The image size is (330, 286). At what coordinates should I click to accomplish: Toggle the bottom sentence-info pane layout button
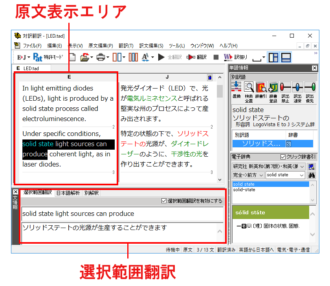[x=286, y=57]
